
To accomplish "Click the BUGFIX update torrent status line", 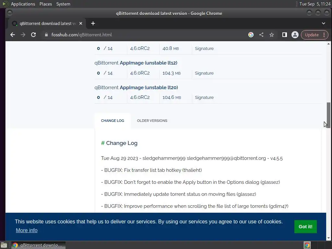I will [179, 194].
